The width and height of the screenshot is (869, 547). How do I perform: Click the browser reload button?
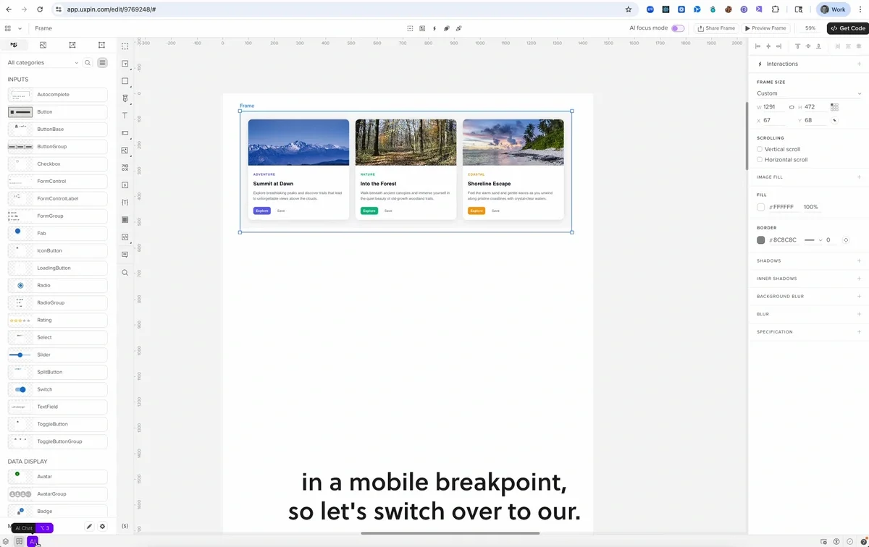click(39, 9)
